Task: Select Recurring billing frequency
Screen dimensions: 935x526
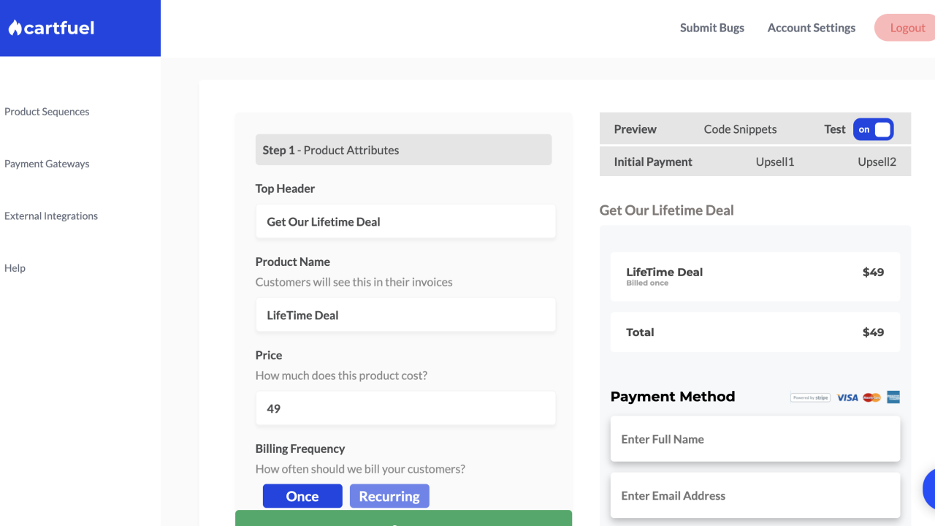Action: (389, 496)
